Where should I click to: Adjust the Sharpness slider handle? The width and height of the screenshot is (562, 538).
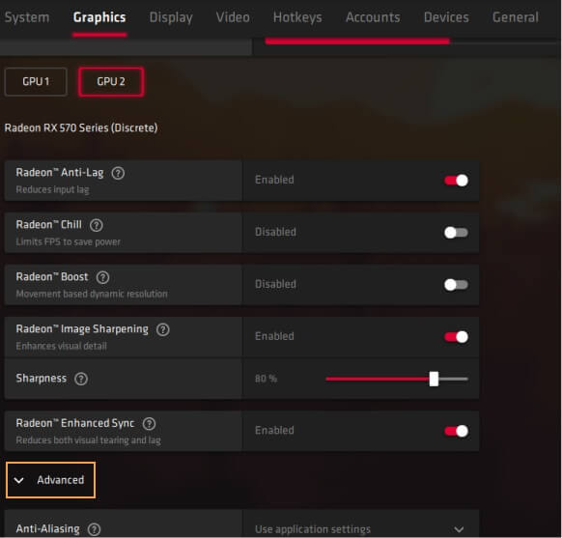coord(434,379)
